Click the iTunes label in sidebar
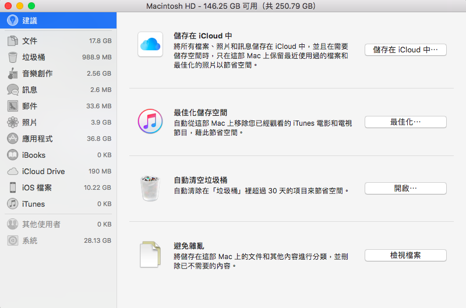The width and height of the screenshot is (466, 308). tap(33, 204)
